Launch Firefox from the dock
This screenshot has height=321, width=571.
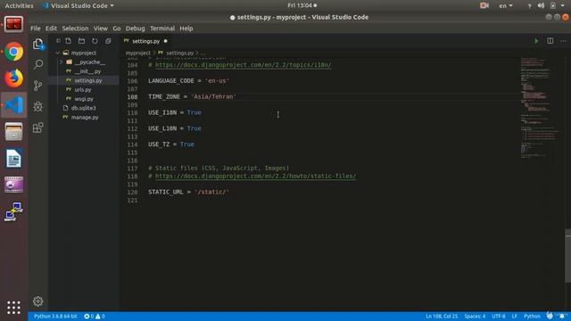click(14, 78)
